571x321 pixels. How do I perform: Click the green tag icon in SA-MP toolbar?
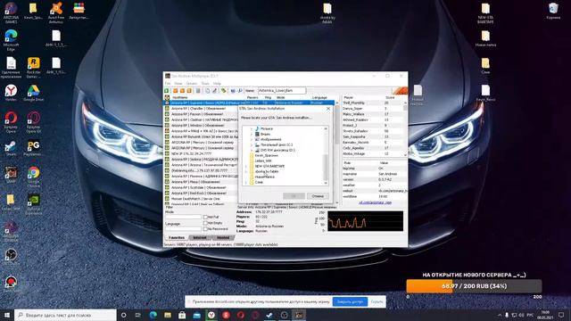tap(223, 91)
